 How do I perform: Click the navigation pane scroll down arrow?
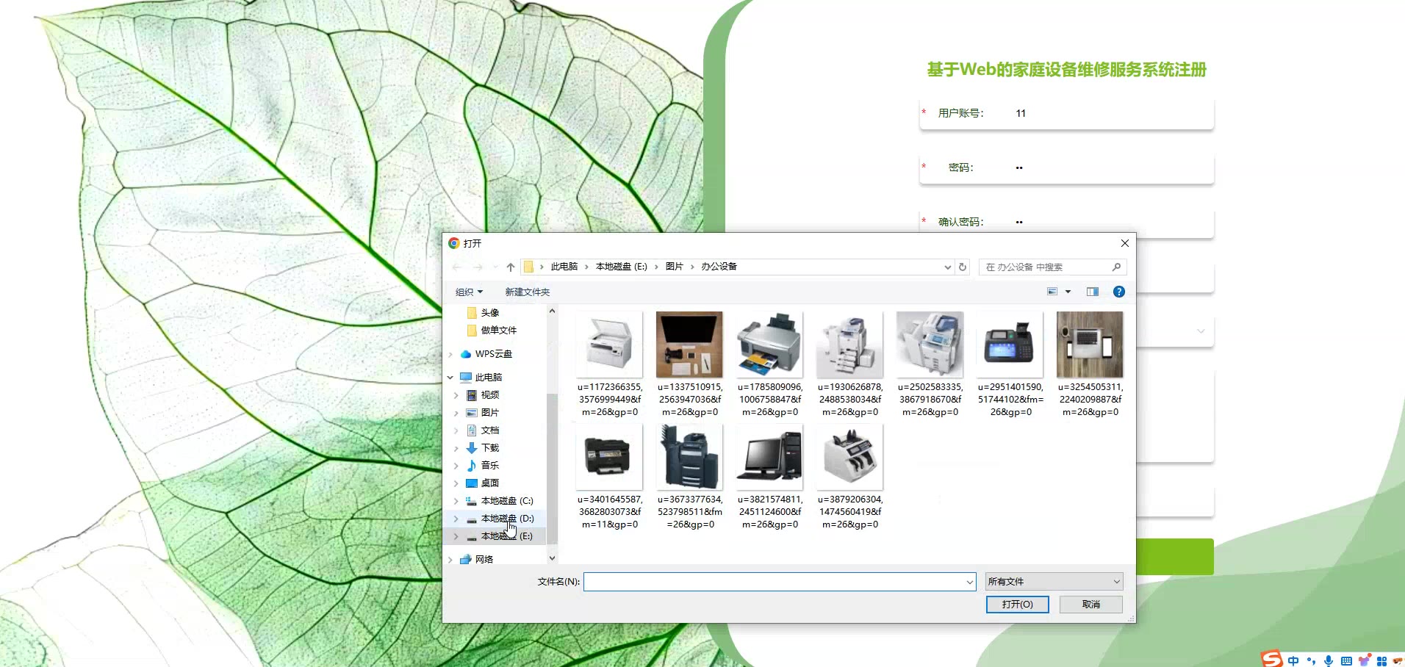click(x=552, y=558)
